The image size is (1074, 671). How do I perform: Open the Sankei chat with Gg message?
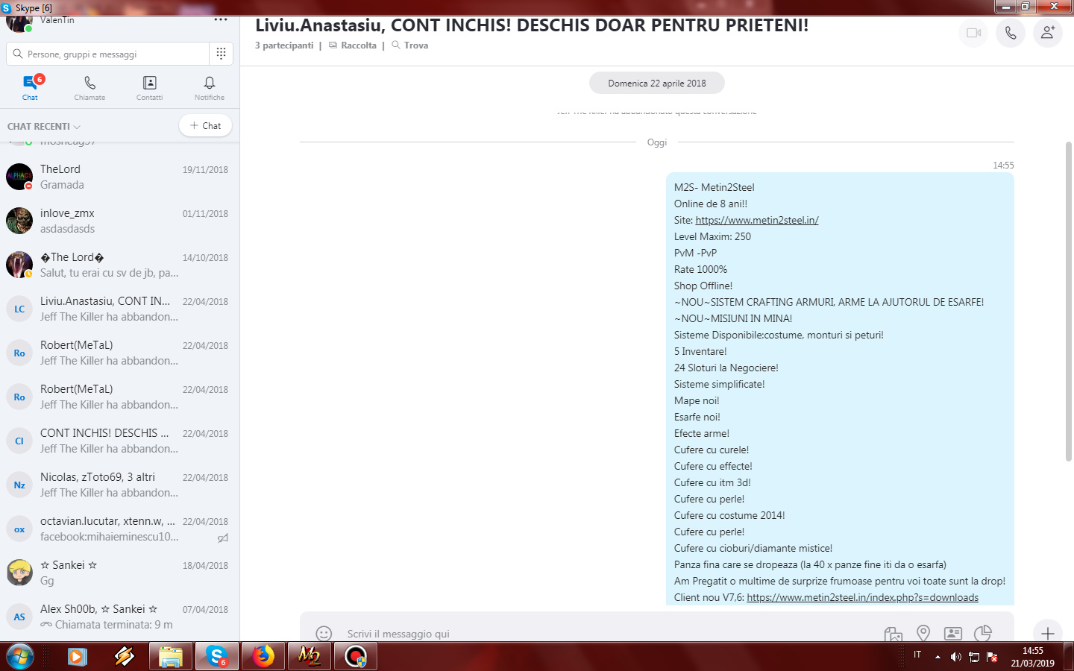119,573
